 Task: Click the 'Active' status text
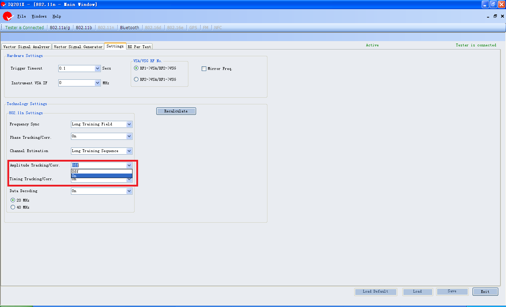tap(372, 45)
